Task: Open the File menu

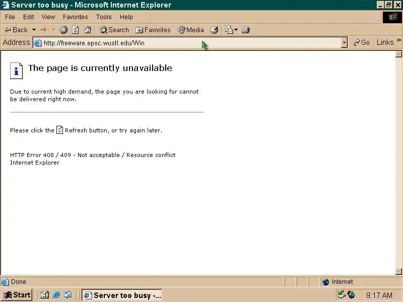Action: click(x=10, y=17)
